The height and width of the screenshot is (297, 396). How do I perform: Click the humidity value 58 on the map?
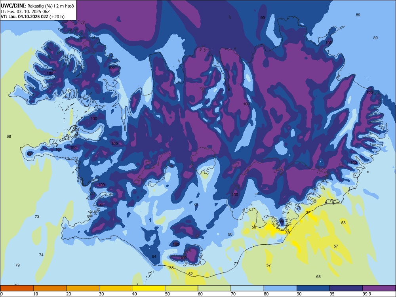pyautogui.click(x=343, y=223)
